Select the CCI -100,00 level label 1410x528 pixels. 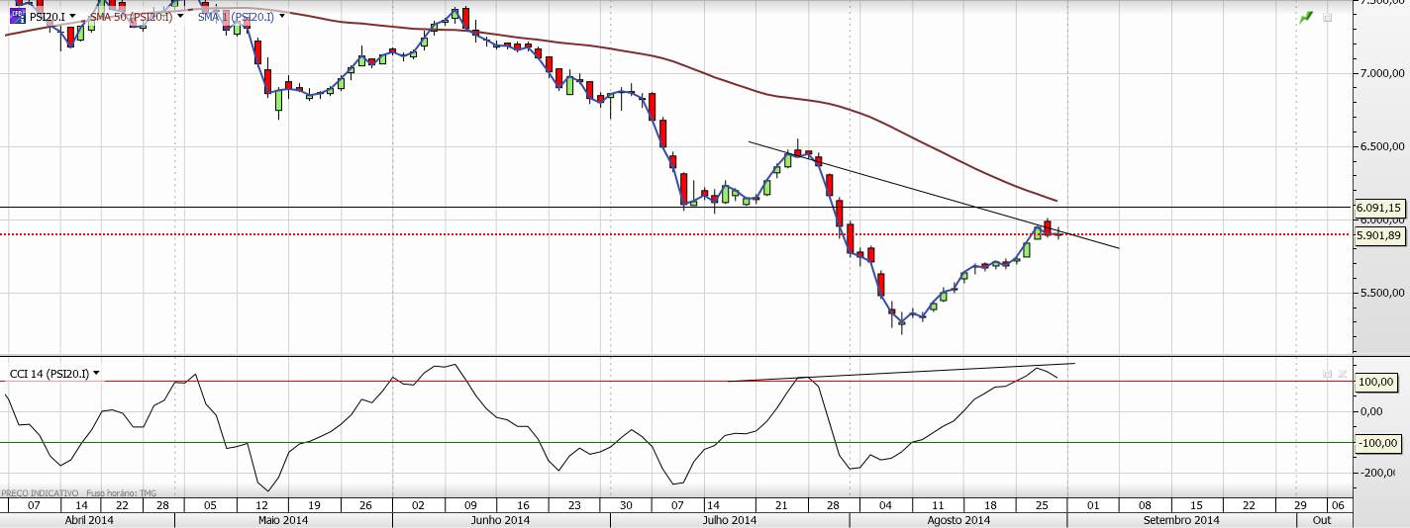point(1377,443)
